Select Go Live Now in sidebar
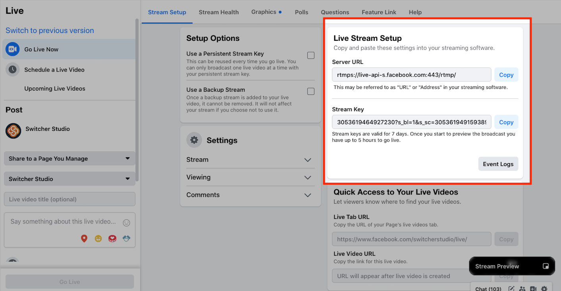 coord(69,49)
